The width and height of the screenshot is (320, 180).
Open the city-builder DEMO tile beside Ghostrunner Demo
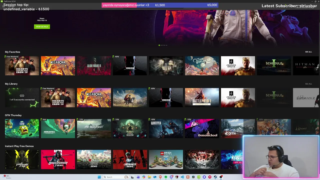click(94, 159)
